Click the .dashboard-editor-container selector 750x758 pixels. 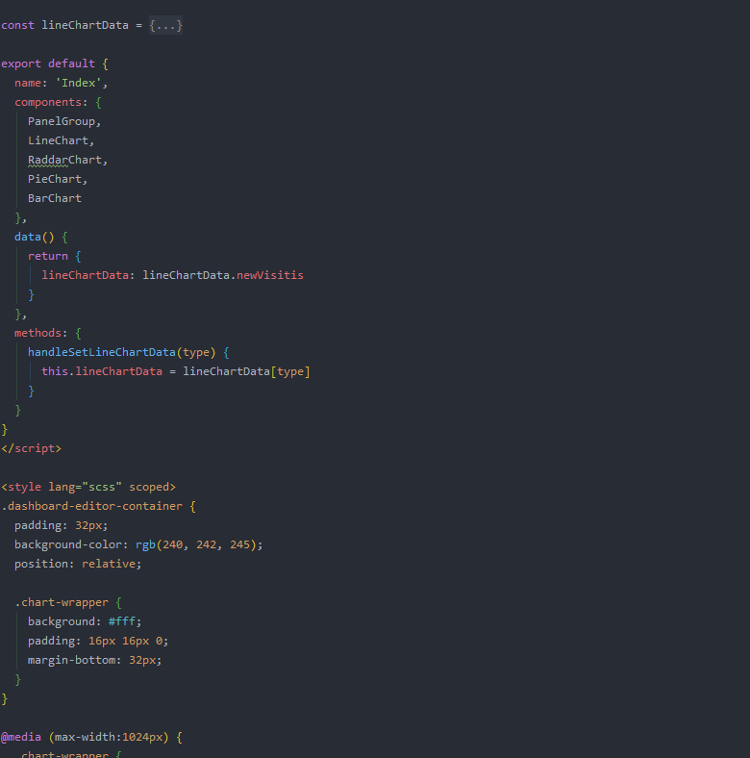(91, 506)
